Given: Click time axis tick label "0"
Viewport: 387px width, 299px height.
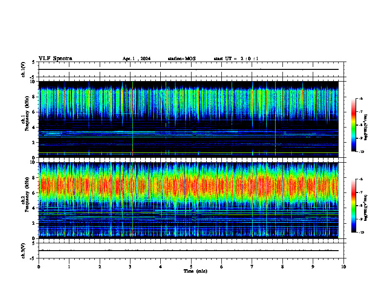Looking at the screenshot, I should 39,267.
